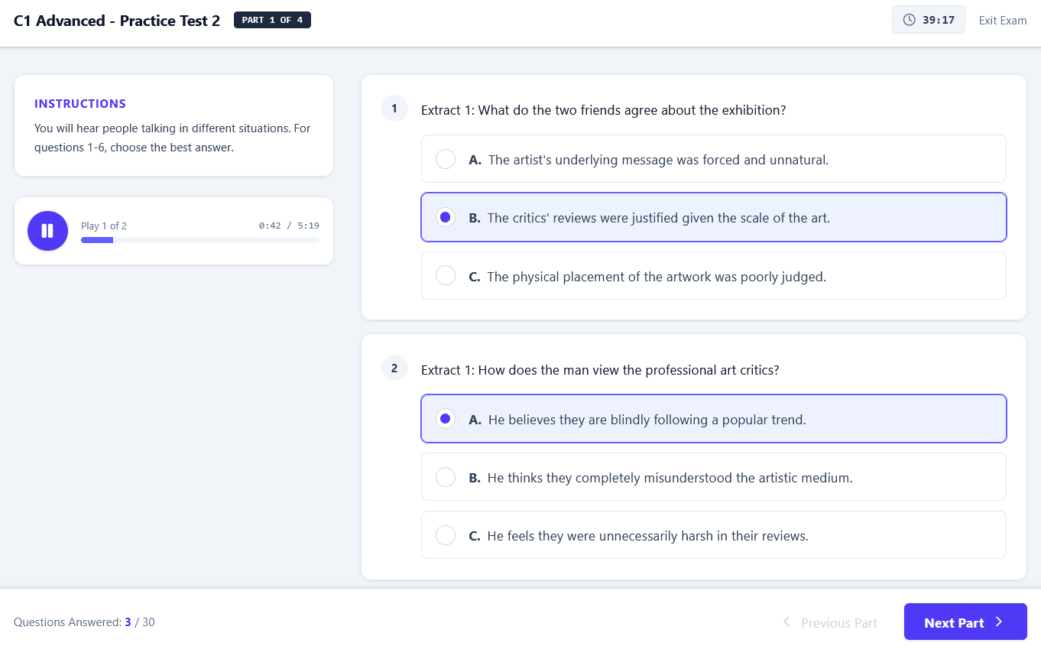Select option C for question 2
Screen dimensions: 1041x646
click(x=713, y=535)
